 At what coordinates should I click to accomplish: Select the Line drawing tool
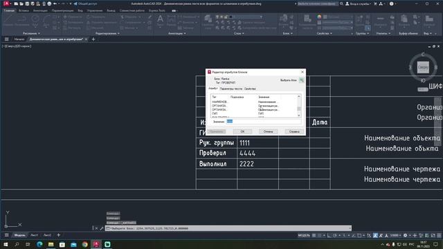click(8, 20)
